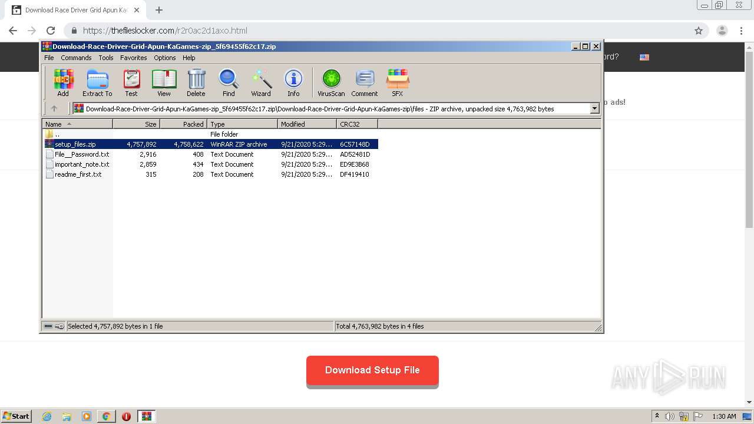The height and width of the screenshot is (424, 754).
Task: Click the Download Setup File button
Action: (372, 370)
